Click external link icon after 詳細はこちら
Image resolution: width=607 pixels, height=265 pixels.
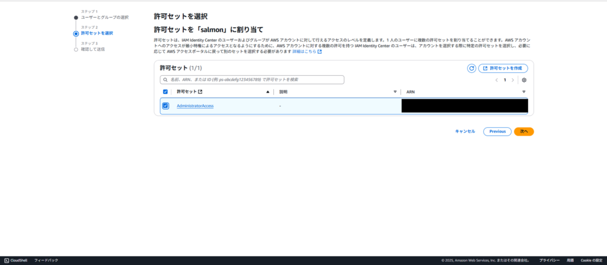coord(320,51)
